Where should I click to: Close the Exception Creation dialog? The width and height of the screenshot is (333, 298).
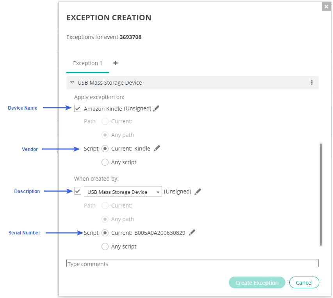click(326, 7)
